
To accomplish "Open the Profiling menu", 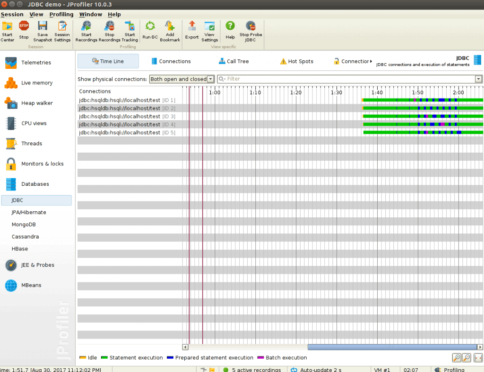I will click(x=61, y=15).
